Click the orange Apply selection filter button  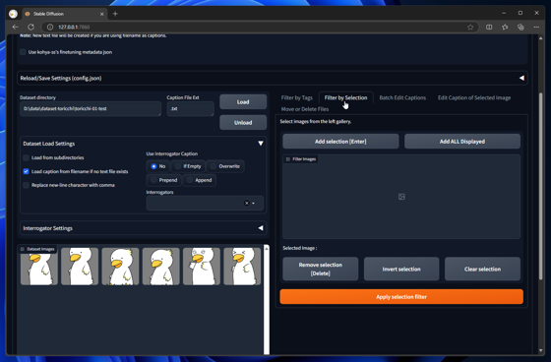[401, 297]
